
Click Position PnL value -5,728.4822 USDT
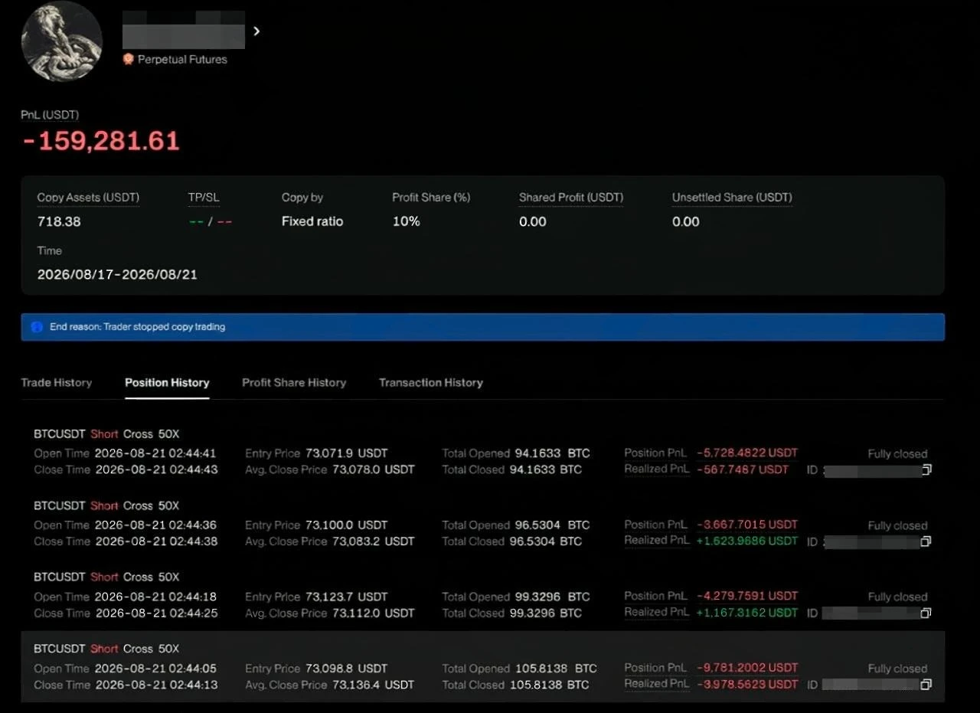(747, 453)
